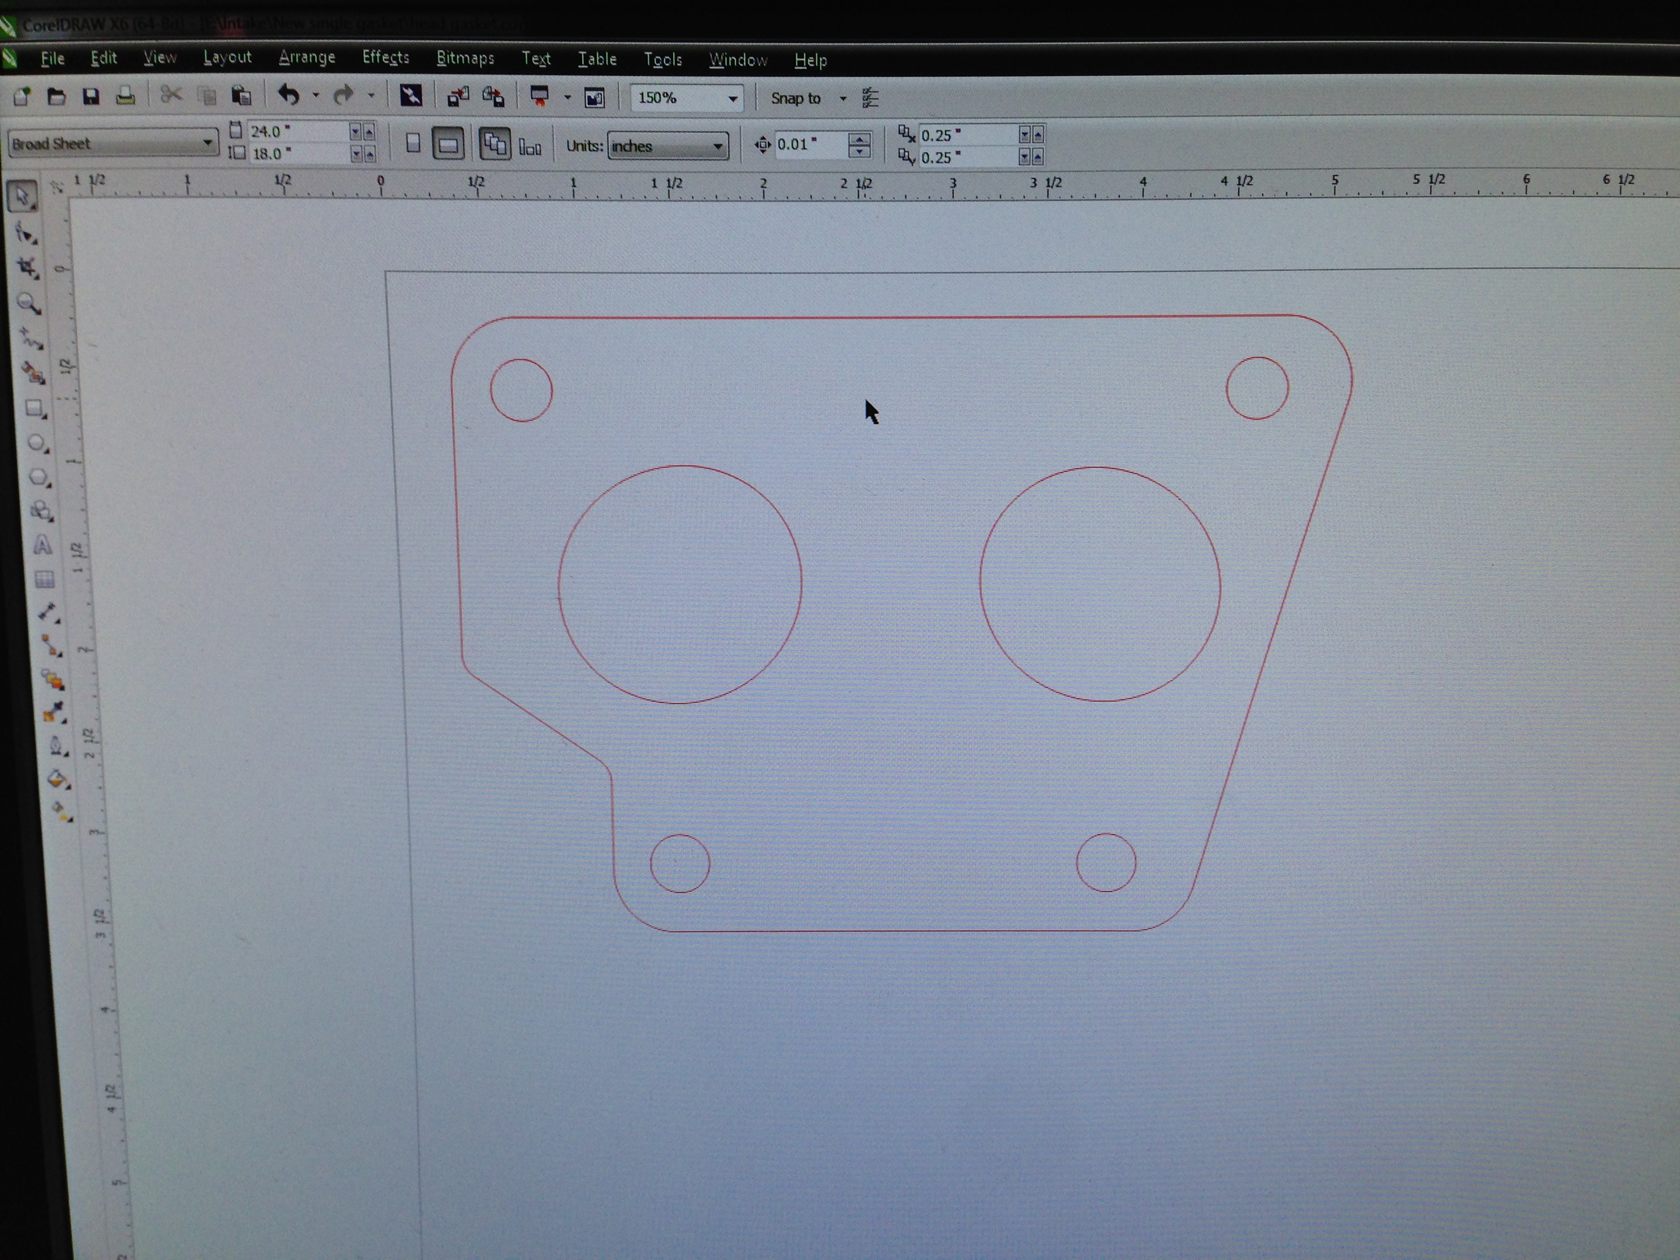Open the Tools menu
The height and width of the screenshot is (1260, 1680).
(x=663, y=60)
